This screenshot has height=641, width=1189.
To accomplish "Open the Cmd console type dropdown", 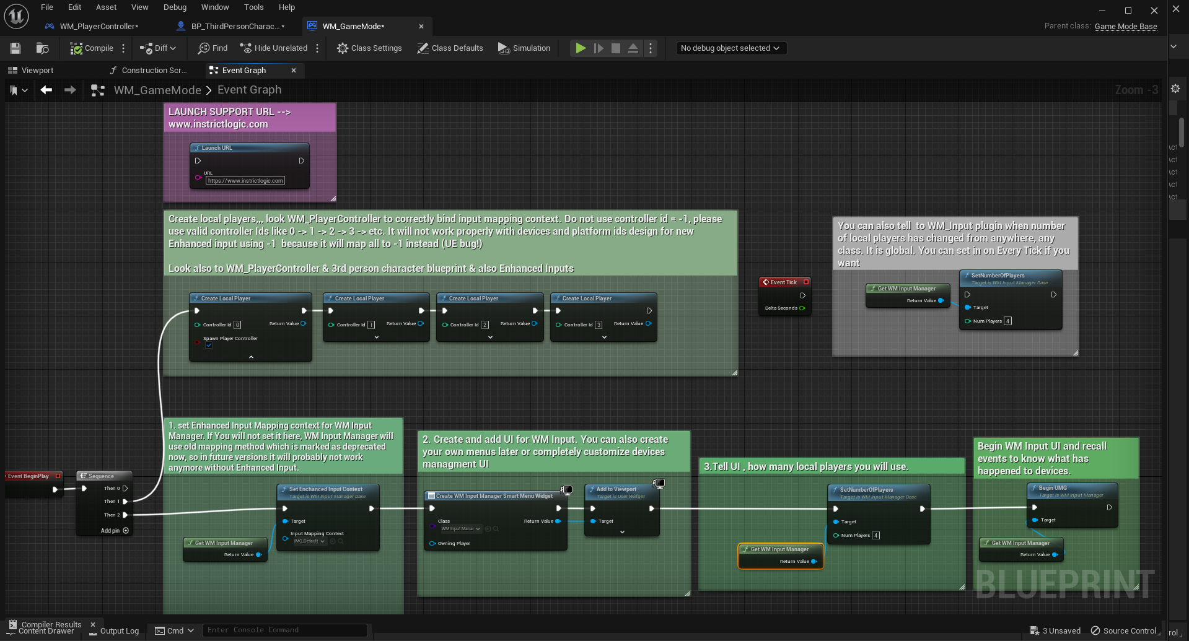I will coord(175,630).
